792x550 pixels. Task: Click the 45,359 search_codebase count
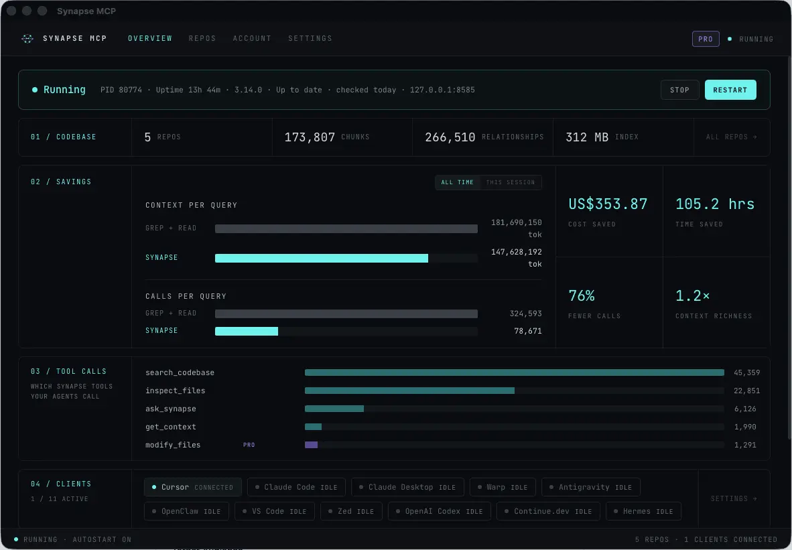point(746,372)
